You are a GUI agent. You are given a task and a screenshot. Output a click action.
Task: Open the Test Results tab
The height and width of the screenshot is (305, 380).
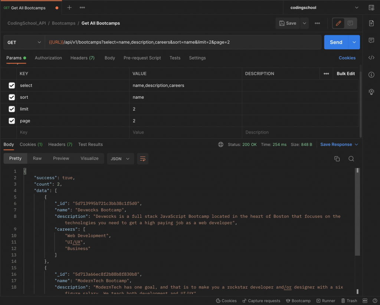click(91, 144)
